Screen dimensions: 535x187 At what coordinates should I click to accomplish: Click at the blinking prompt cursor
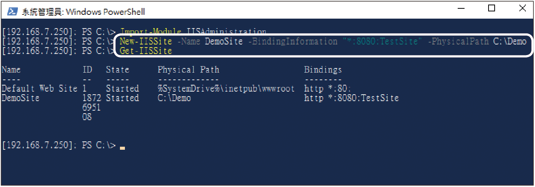(122, 147)
